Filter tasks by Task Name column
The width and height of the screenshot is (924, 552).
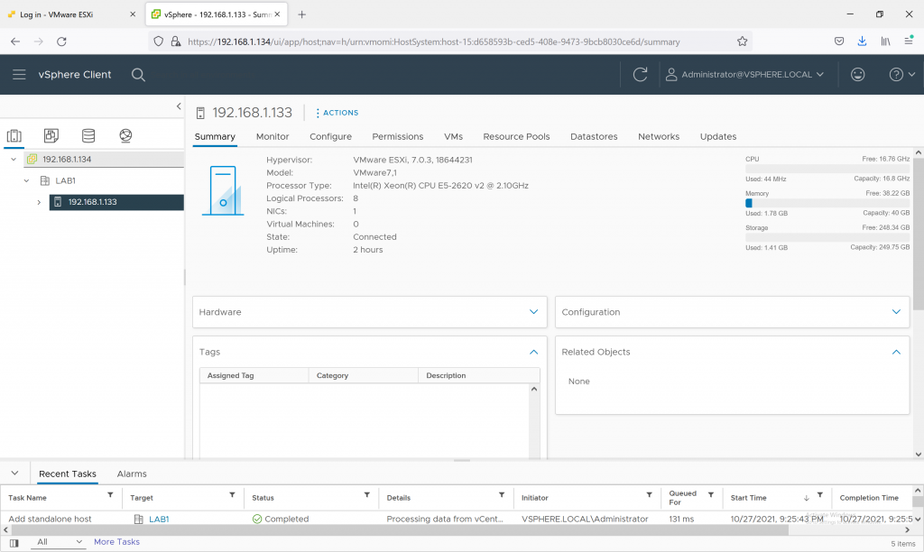[110, 495]
